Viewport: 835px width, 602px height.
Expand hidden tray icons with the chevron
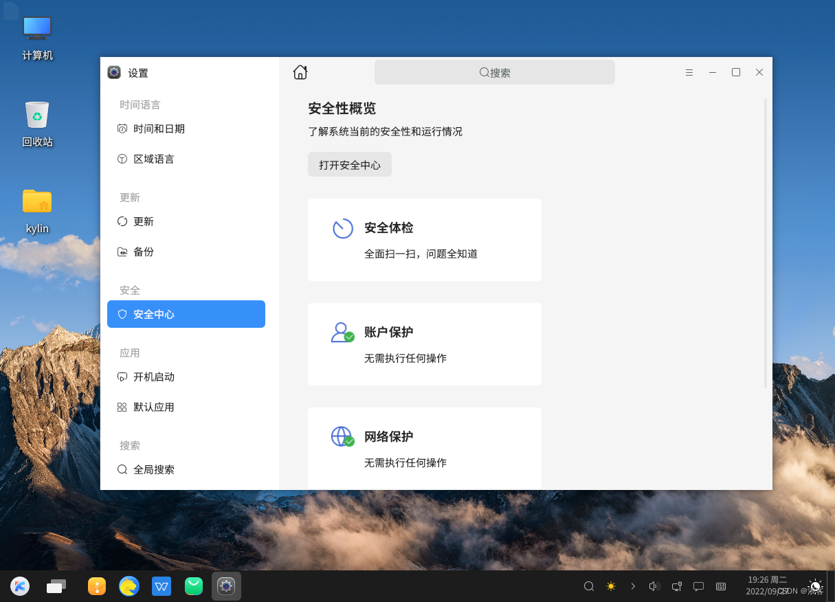point(633,586)
